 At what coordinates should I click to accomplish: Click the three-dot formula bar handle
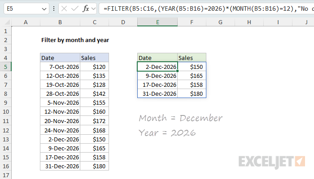(54, 9)
